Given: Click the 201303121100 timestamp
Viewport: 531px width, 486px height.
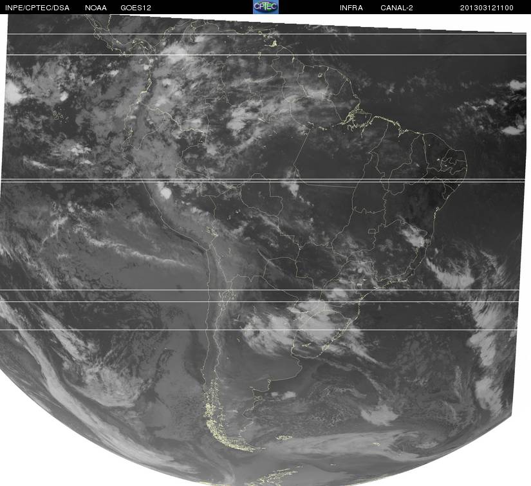Looking at the screenshot, I should pyautogui.click(x=487, y=8).
